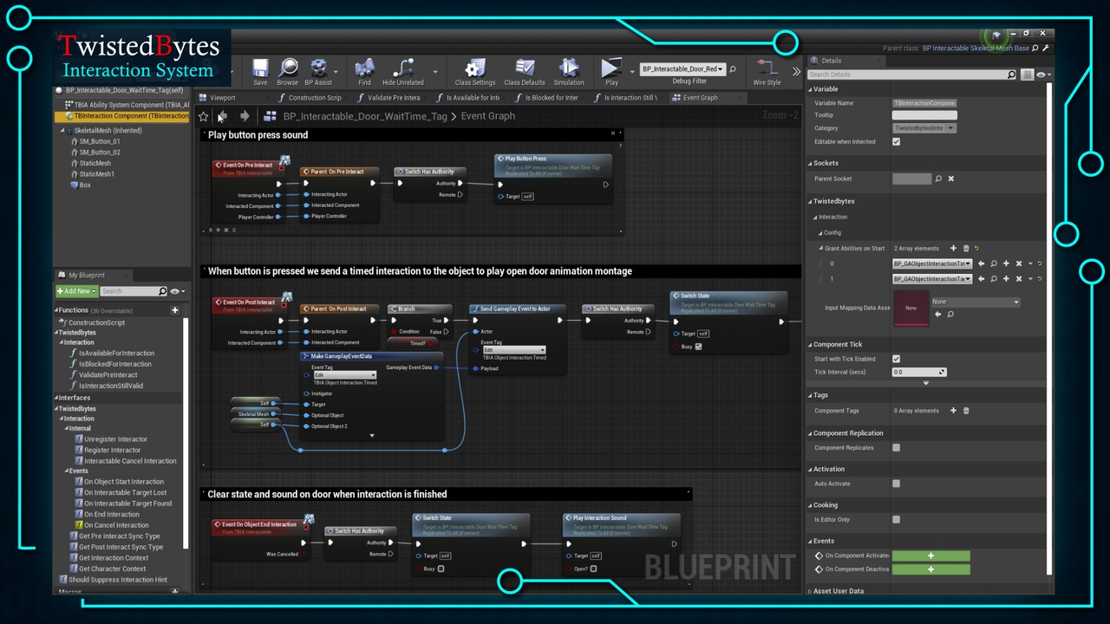Open the ability dropdown for array element 0
The height and width of the screenshot is (624, 1110).
(932, 263)
